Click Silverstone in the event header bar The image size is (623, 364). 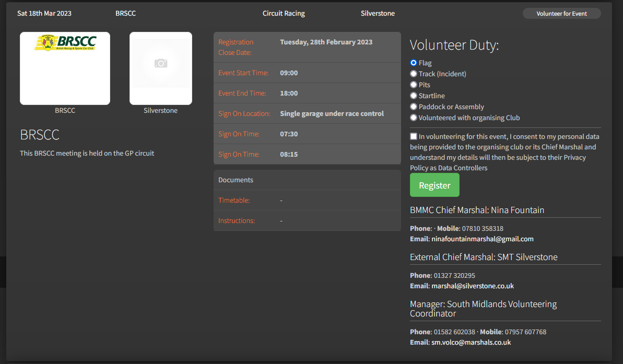pyautogui.click(x=378, y=13)
